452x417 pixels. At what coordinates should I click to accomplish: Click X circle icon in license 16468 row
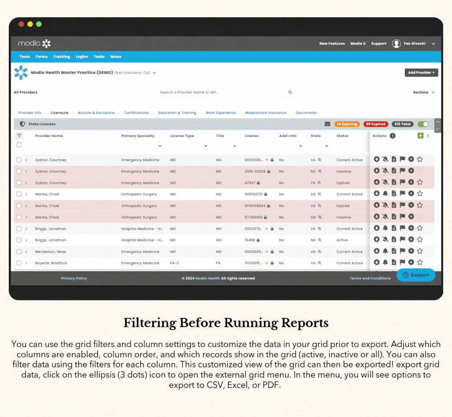[411, 240]
